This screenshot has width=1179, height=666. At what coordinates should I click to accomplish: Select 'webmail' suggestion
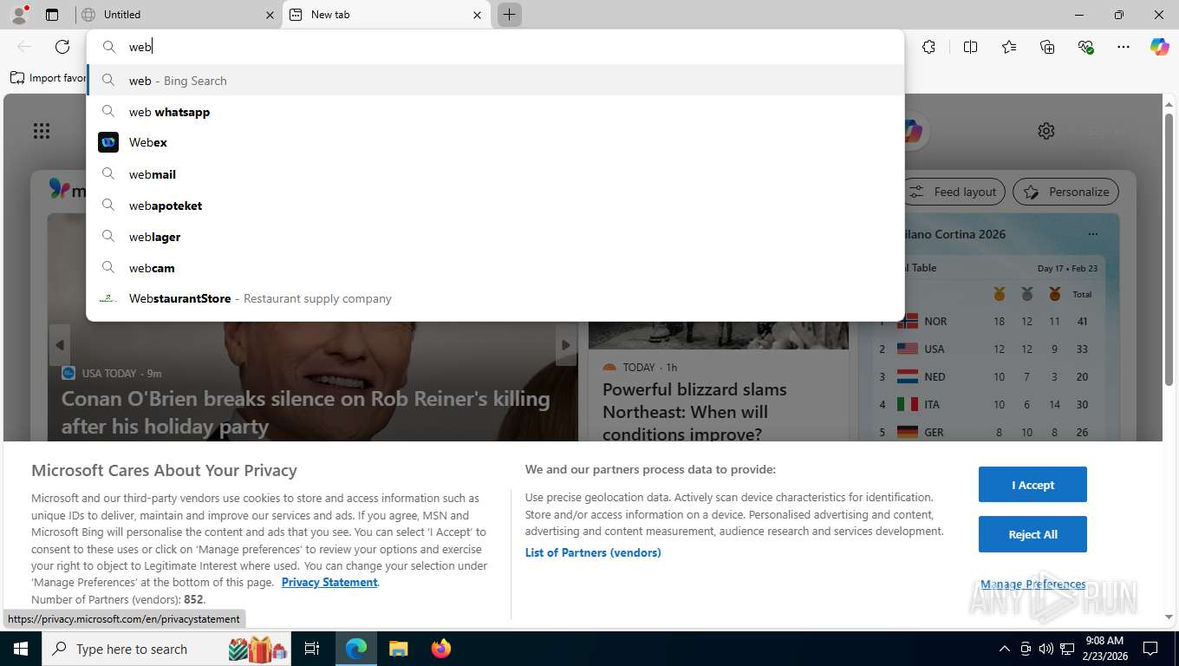495,174
